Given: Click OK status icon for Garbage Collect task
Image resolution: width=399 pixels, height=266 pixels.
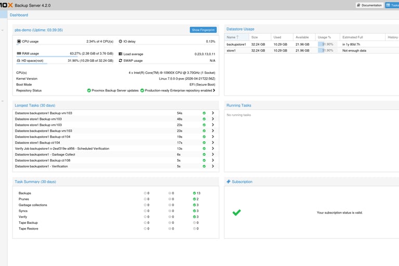Looking at the screenshot, I should click(204, 154).
